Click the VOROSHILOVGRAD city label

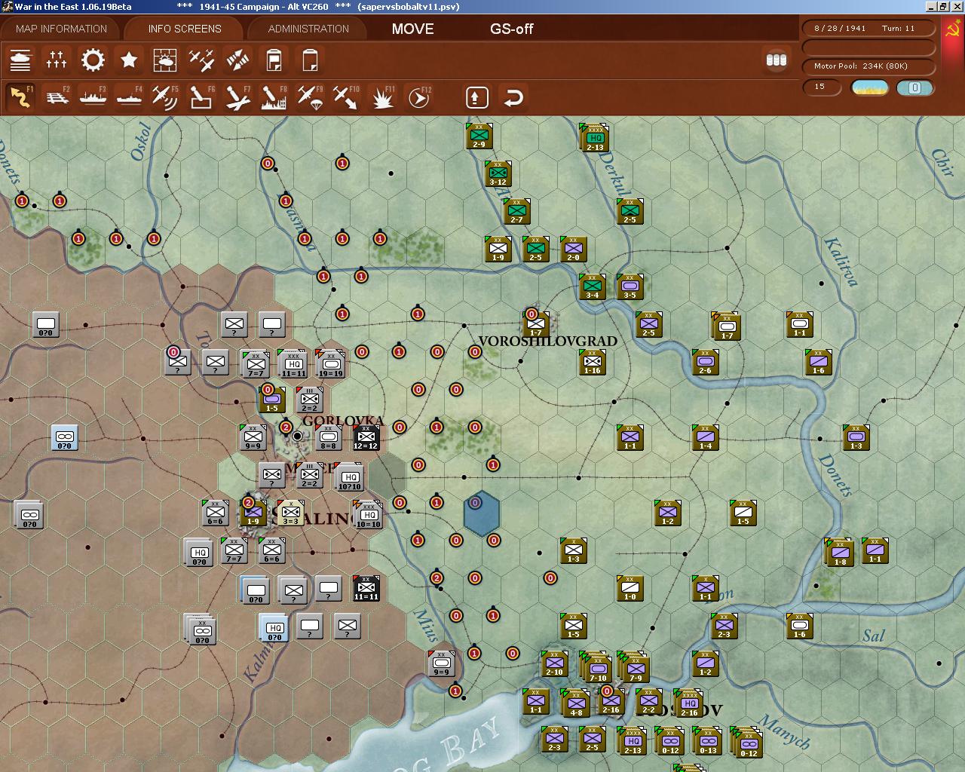point(548,342)
